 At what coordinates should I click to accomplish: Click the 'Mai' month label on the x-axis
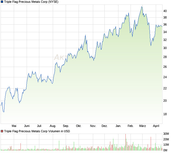point(14,126)
